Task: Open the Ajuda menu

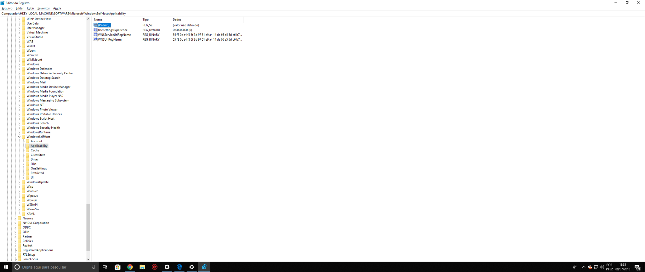Action: tap(57, 8)
